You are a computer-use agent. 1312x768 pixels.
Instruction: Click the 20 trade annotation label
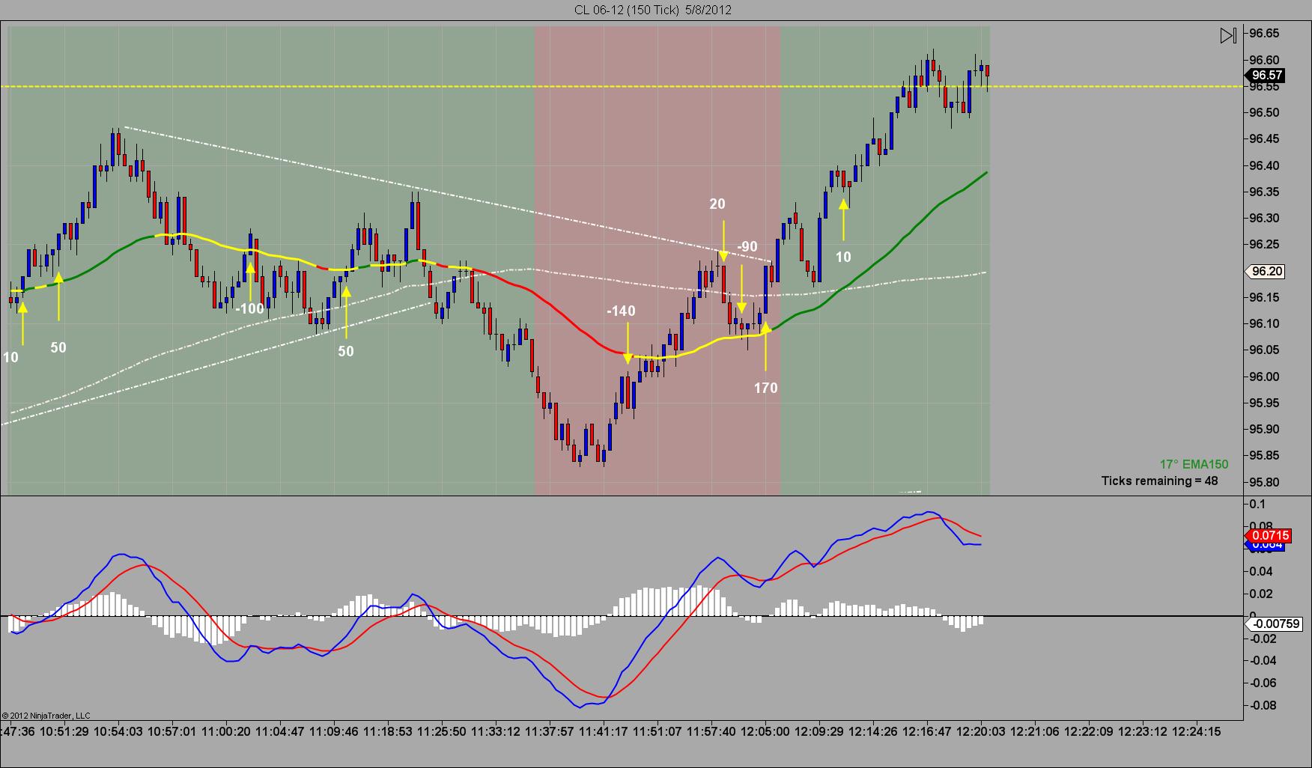coord(717,204)
